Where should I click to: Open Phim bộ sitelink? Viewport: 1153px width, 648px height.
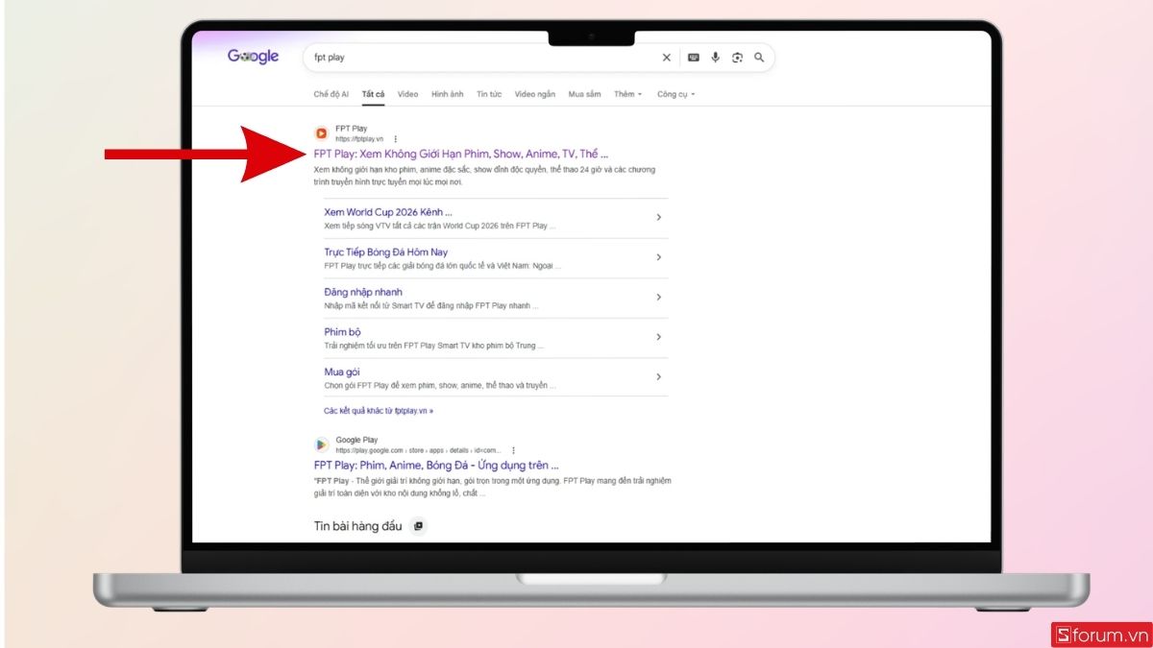343,332
